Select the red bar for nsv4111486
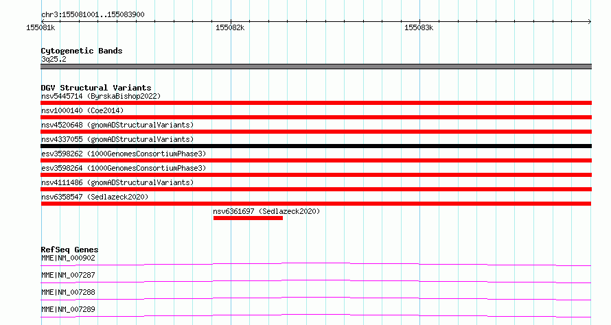Screen dimensions: 611x325 (x=316, y=189)
